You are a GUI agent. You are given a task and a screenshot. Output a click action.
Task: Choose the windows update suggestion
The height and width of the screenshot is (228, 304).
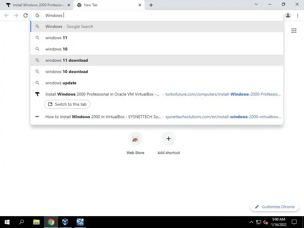[x=157, y=83]
